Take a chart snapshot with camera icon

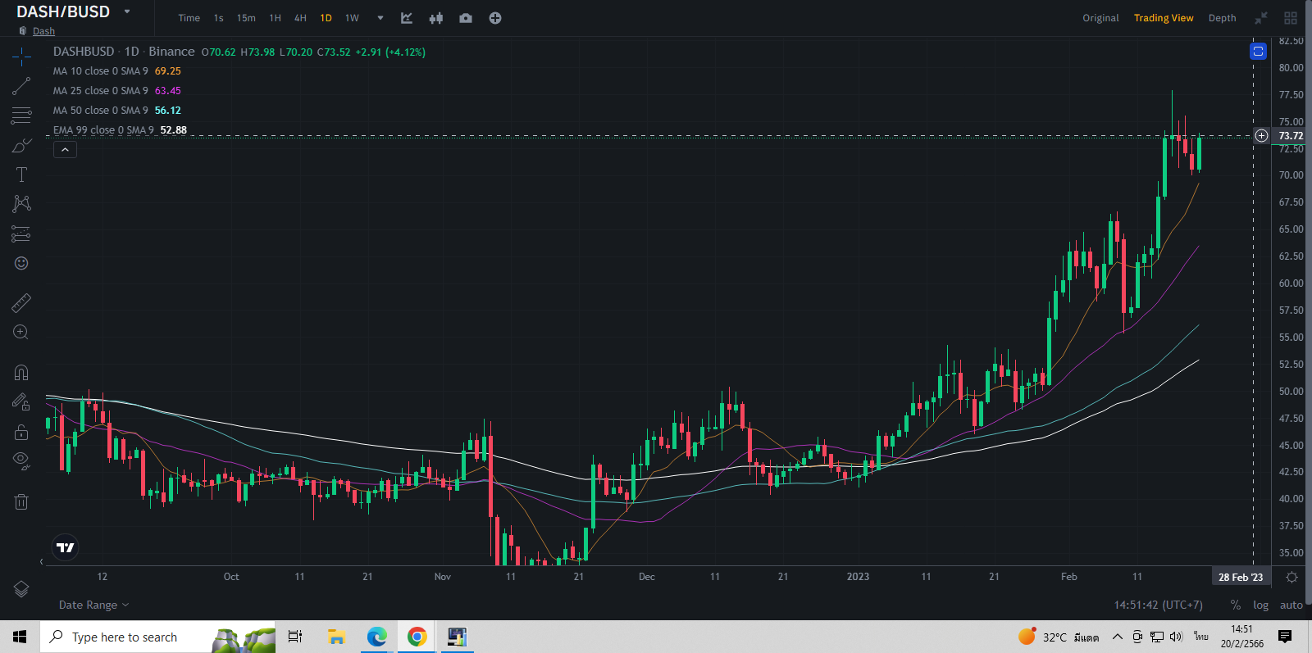pyautogui.click(x=466, y=18)
